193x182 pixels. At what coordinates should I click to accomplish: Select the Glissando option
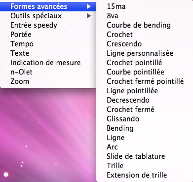point(145,119)
